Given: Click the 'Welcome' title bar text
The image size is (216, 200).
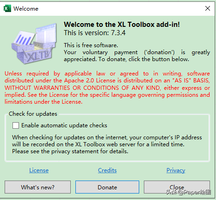Looking at the screenshot, I should click(26, 9).
